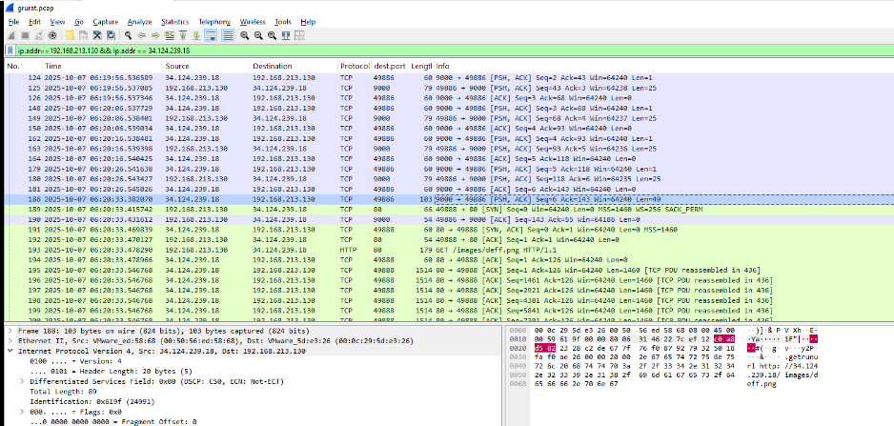Go back to previous packet arrow
The image size is (894, 426).
tap(141, 35)
